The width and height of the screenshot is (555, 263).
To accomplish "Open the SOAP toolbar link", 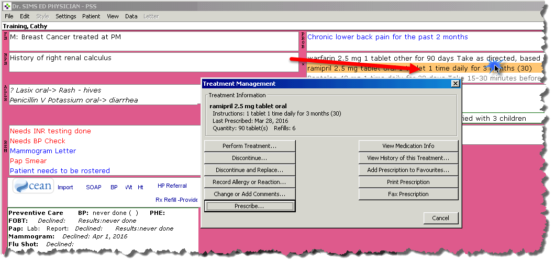I will coord(94,187).
